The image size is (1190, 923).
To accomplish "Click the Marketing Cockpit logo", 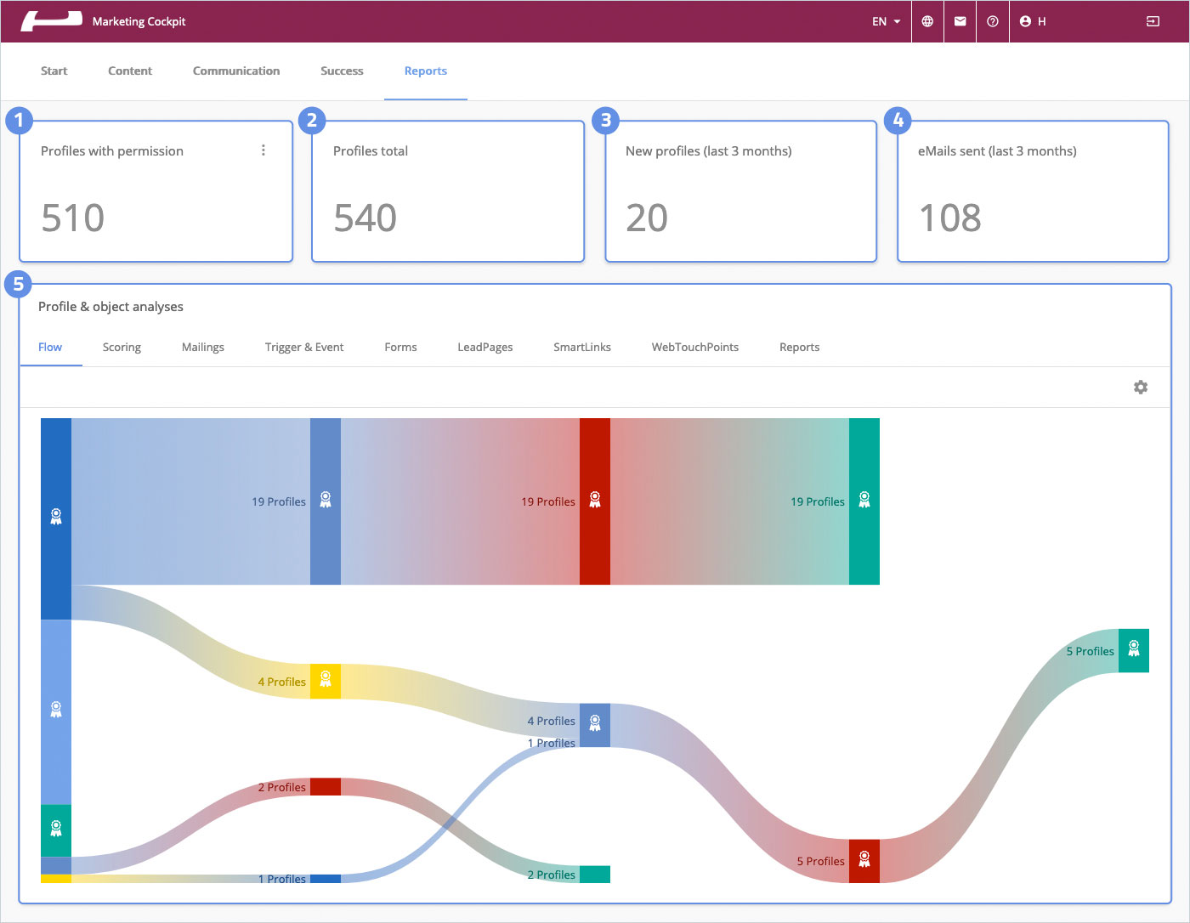I will tap(51, 21).
